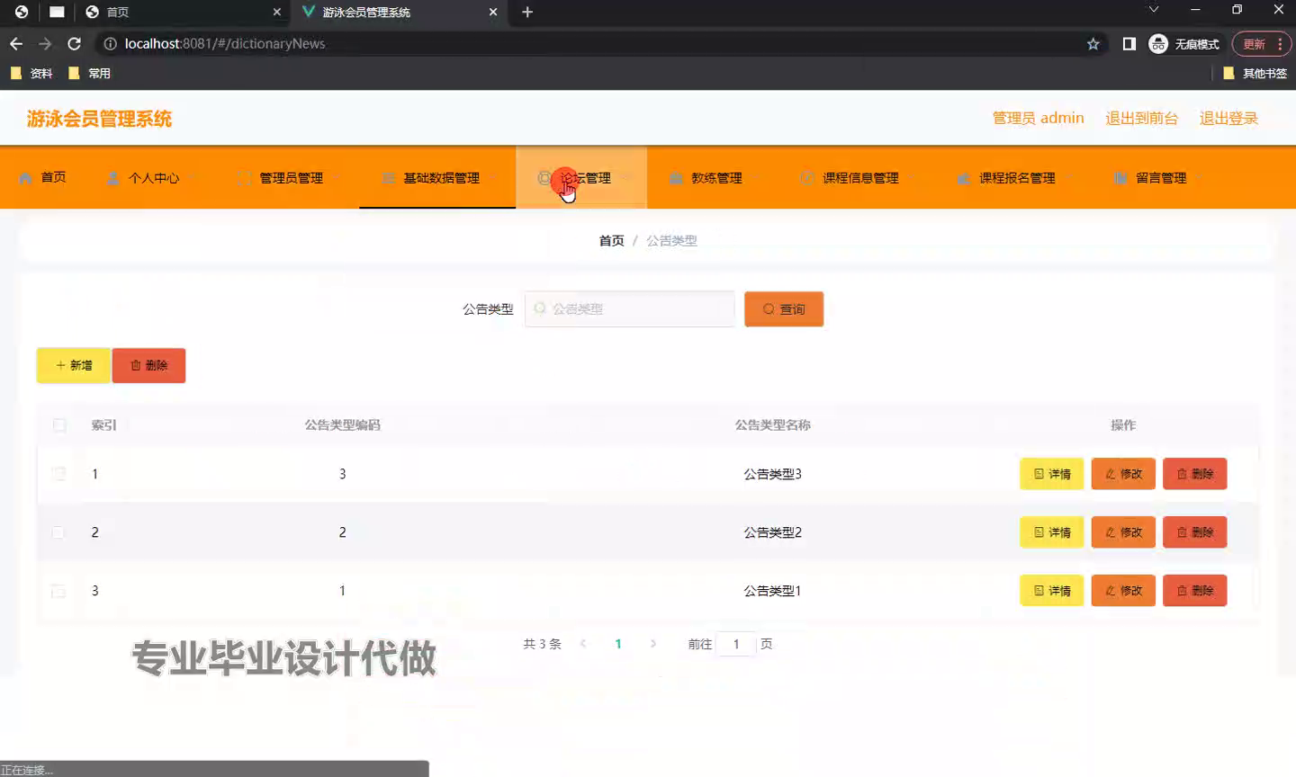Select page 1 in the pagination
The image size is (1296, 777).
click(x=618, y=644)
